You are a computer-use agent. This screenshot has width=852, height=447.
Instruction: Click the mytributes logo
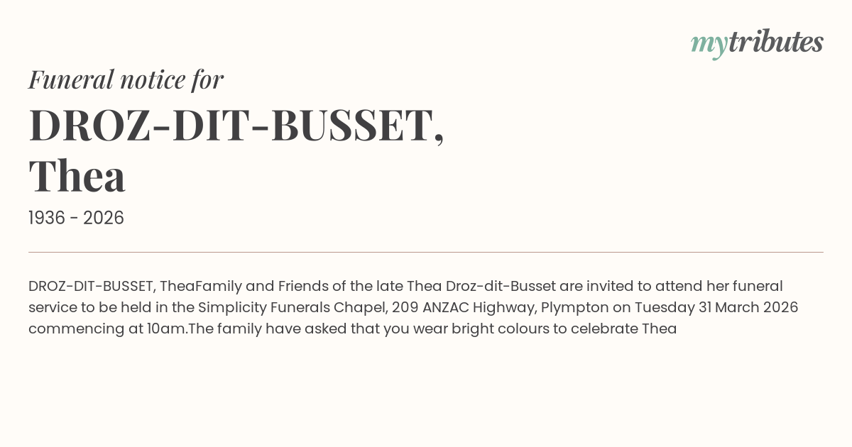757,43
